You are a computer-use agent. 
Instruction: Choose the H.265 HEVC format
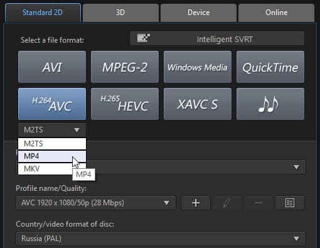[x=125, y=104]
